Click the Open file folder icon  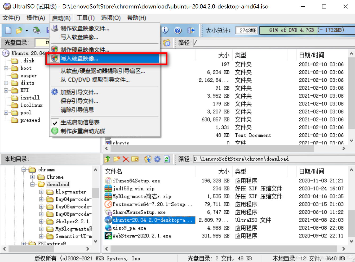(19, 30)
